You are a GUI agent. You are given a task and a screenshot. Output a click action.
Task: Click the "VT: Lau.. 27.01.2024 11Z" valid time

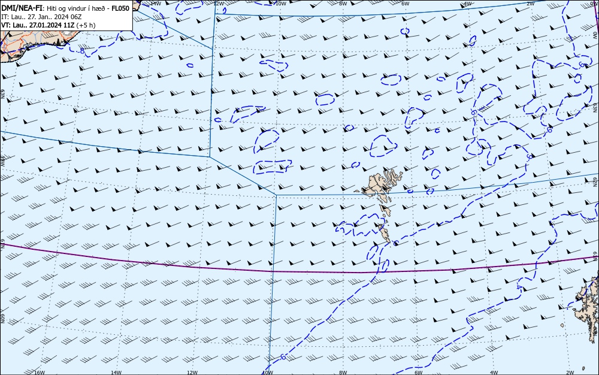point(38,25)
